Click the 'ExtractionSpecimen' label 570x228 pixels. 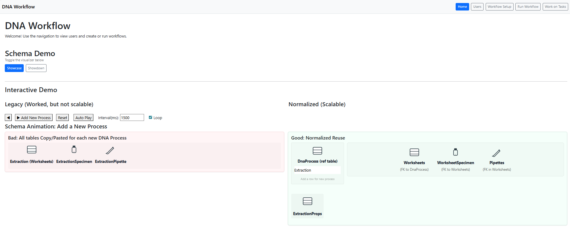[74, 161]
